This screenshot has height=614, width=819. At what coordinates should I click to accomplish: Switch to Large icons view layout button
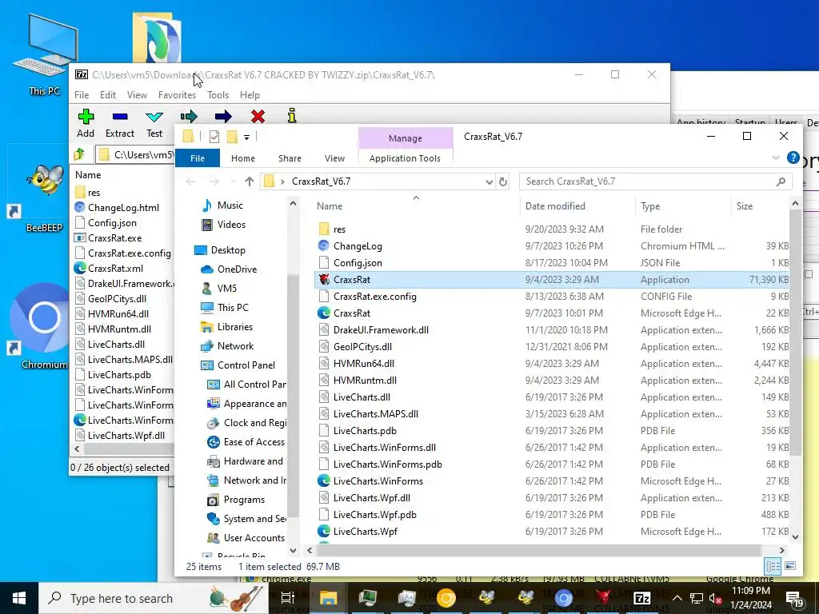coord(790,567)
